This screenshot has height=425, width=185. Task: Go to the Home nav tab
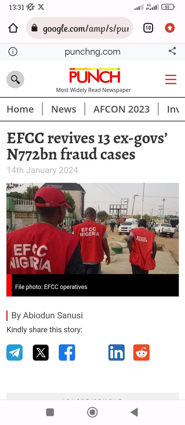coord(20,109)
